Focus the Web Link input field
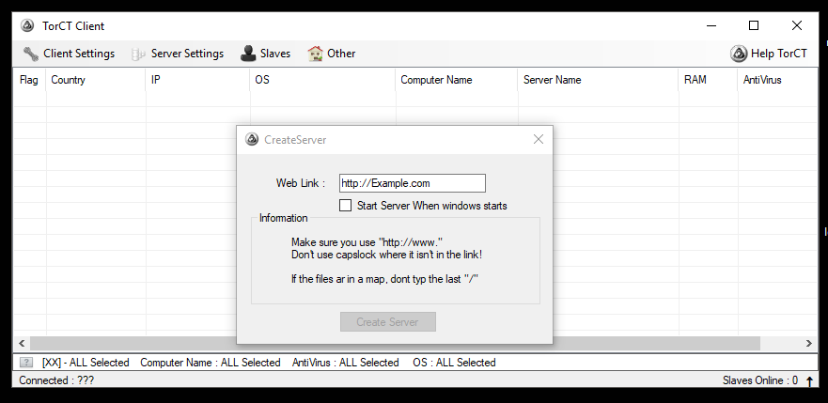Screen dimensions: 828x403 tap(413, 183)
